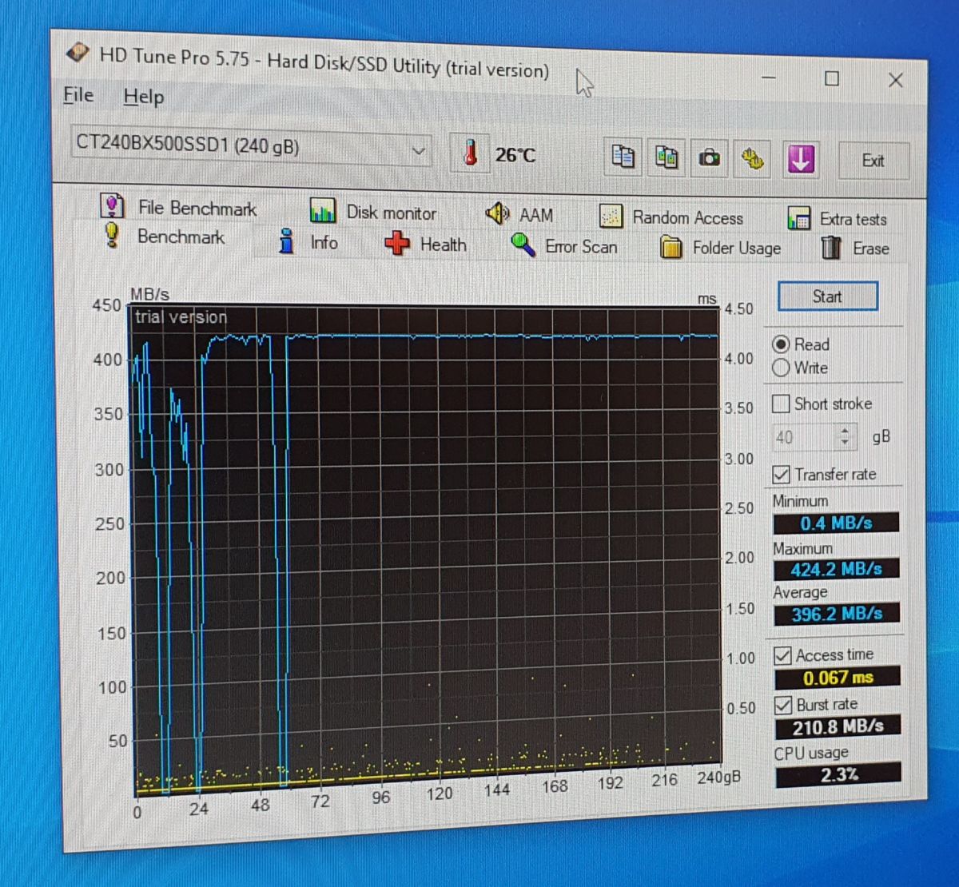
Task: Open the File menu
Action: [77, 94]
